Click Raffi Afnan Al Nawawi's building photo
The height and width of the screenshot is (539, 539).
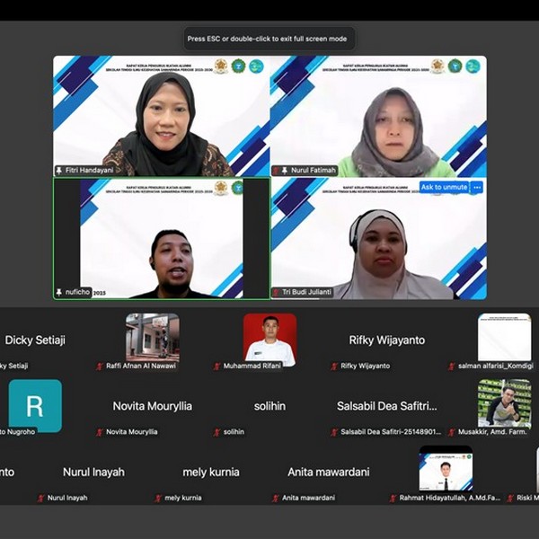pos(152,337)
